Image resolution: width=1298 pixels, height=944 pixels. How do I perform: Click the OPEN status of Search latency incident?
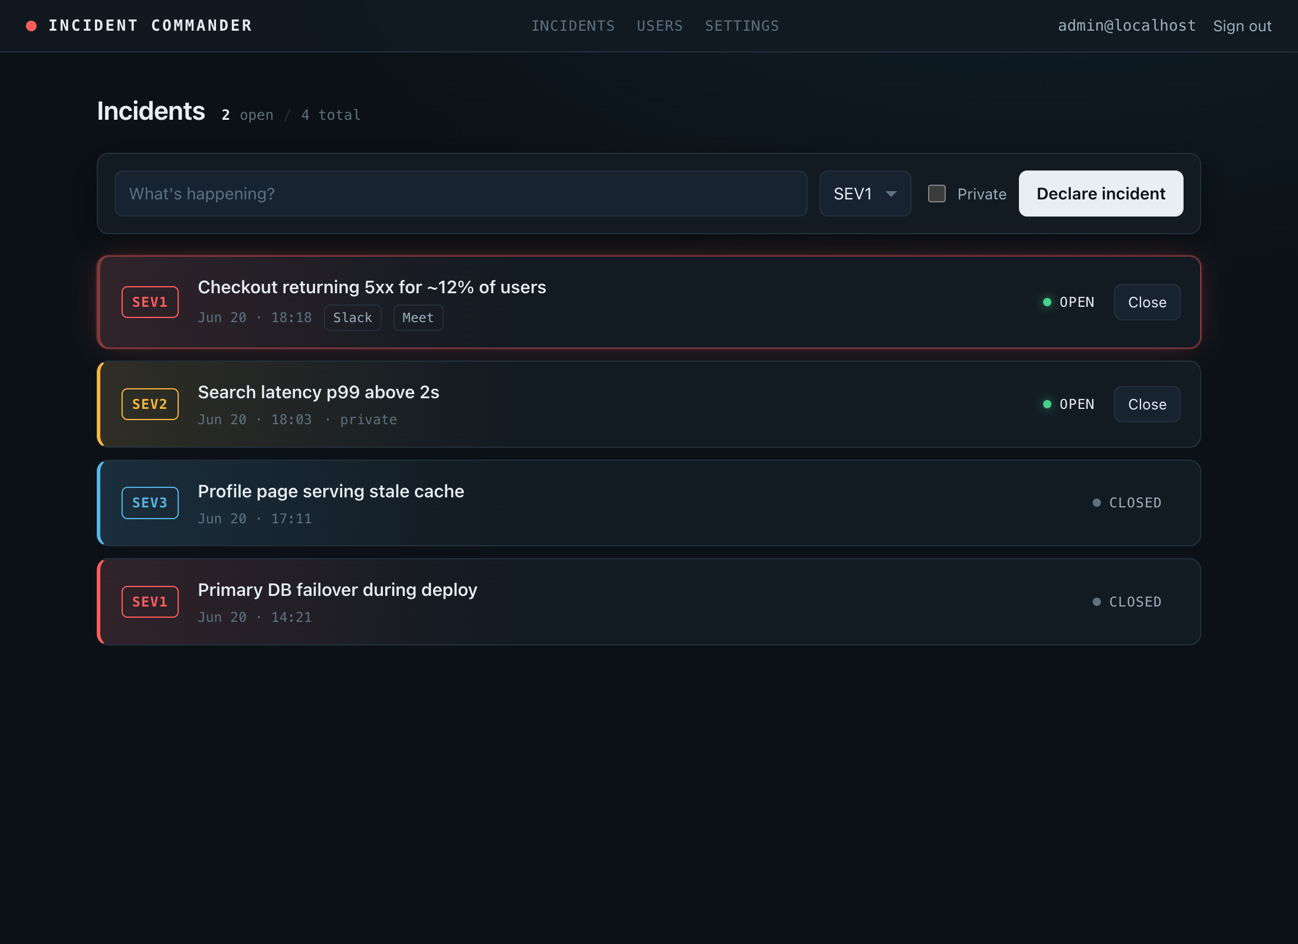coord(1068,404)
